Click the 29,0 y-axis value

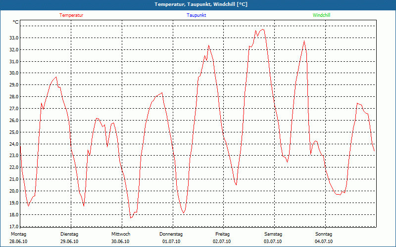(x=14, y=85)
